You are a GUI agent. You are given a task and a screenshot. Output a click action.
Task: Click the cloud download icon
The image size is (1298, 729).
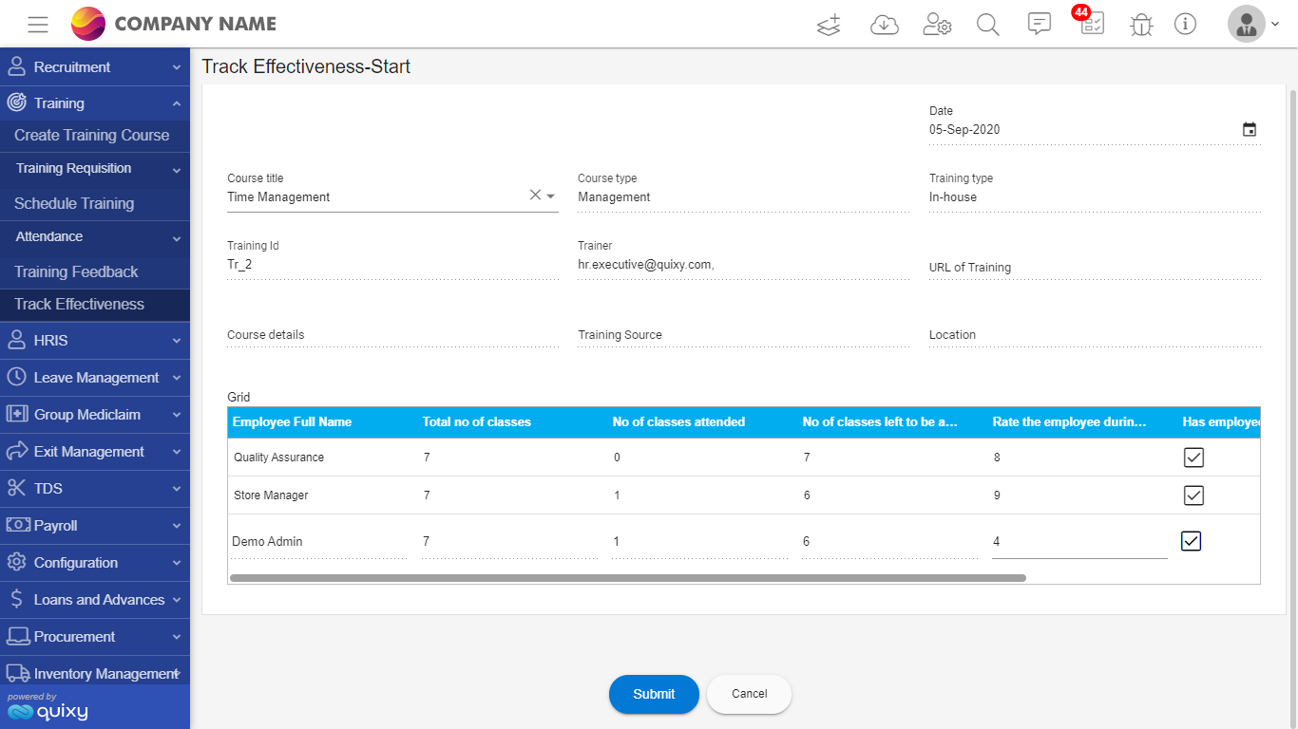pyautogui.click(x=885, y=25)
